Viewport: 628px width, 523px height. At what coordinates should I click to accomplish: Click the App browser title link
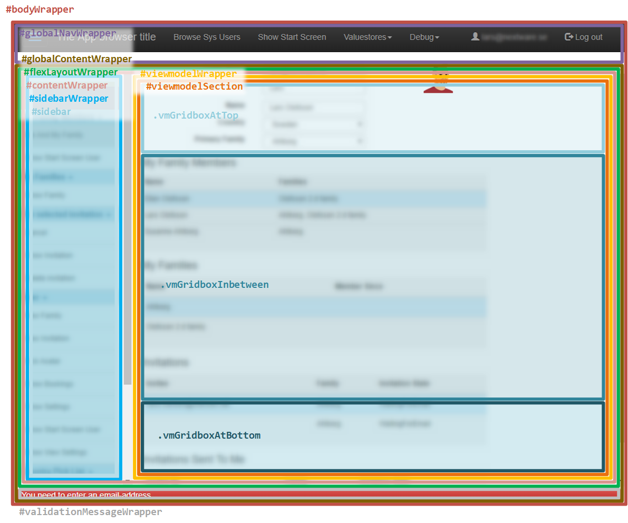[x=105, y=37]
